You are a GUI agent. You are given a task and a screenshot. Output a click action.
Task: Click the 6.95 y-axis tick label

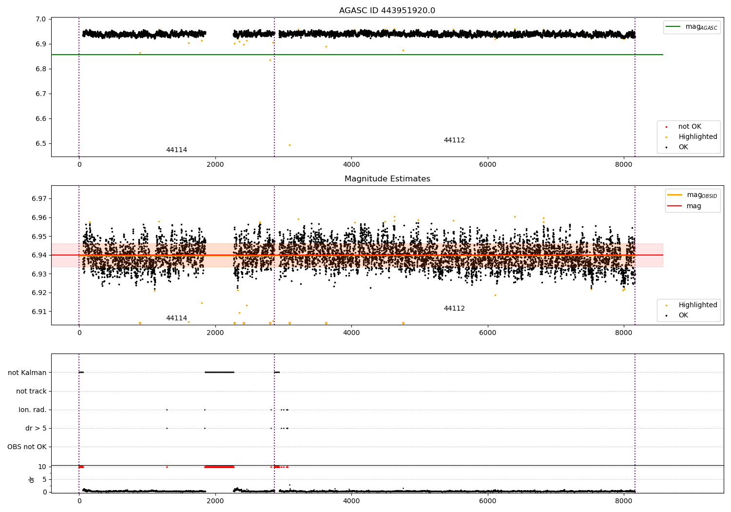tap(39, 236)
